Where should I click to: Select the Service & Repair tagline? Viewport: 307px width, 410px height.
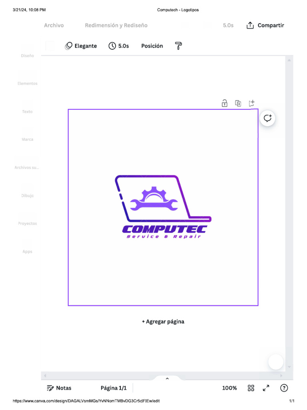tap(163, 237)
